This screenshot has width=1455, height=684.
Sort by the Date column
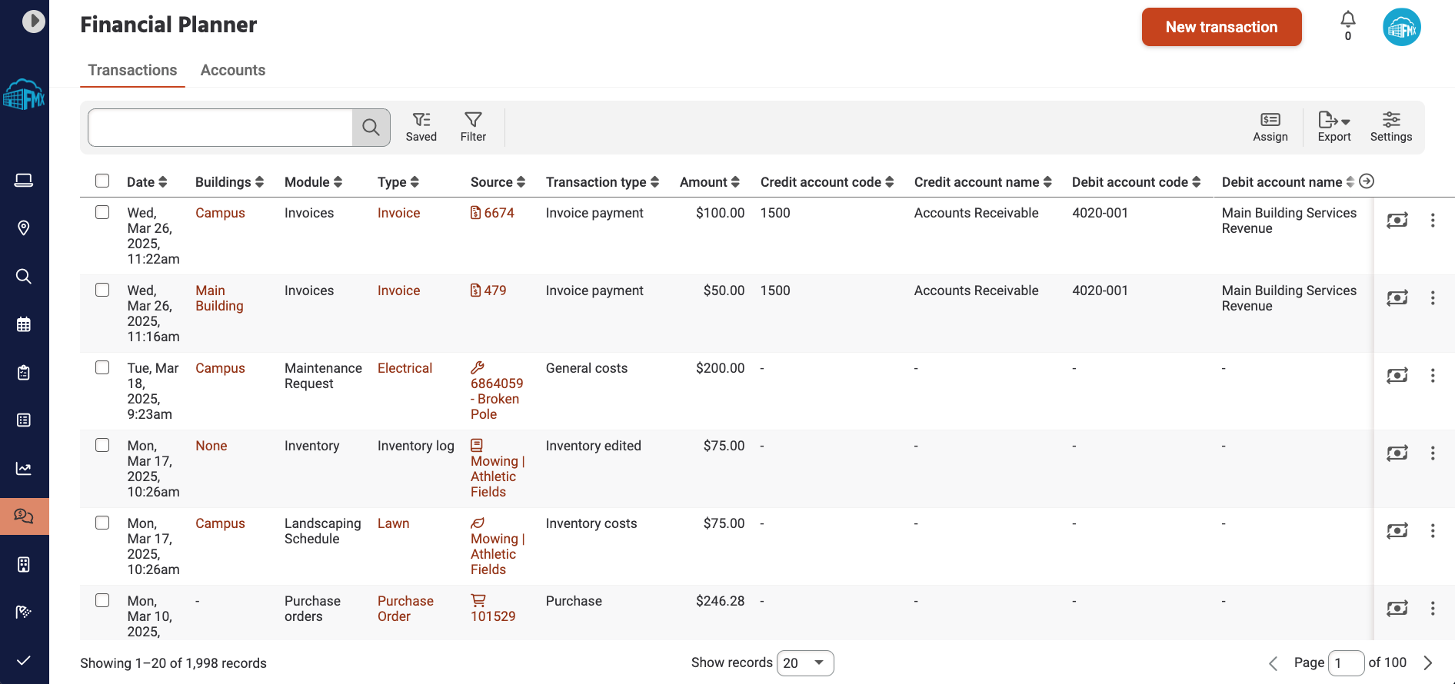tap(147, 182)
